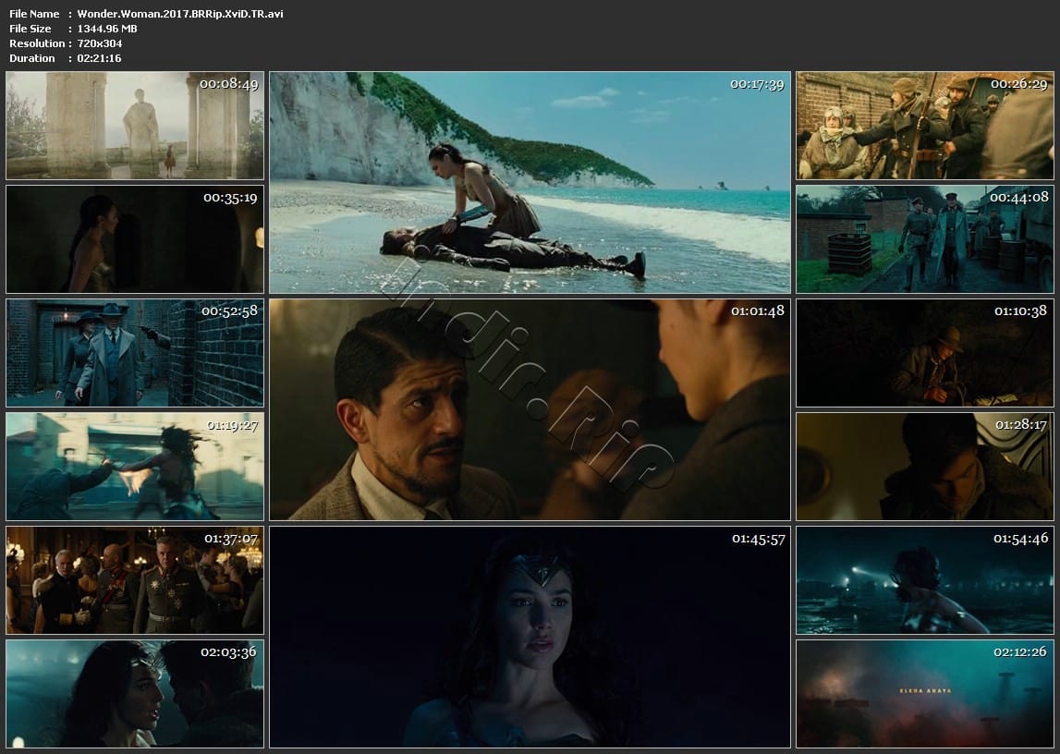Open the beach scene thumbnail at 00:17:39

(530, 182)
